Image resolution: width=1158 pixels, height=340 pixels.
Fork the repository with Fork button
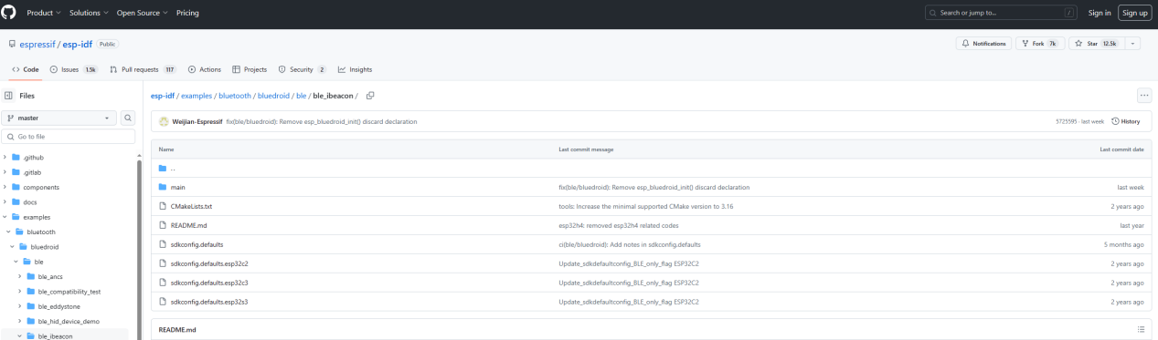pos(1039,44)
